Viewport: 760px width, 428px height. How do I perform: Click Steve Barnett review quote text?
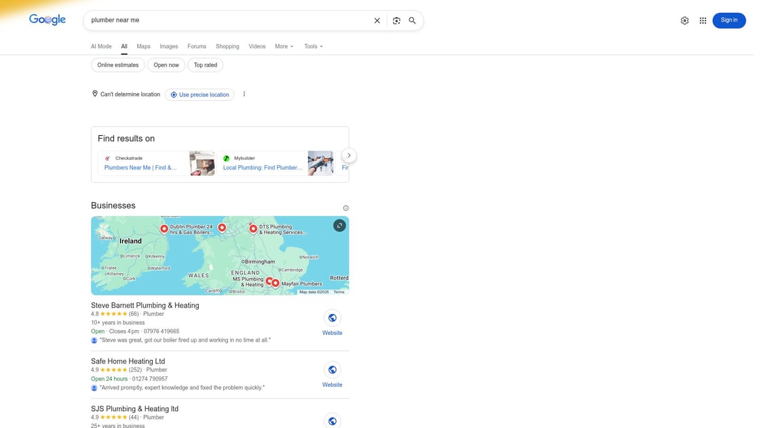pos(185,340)
